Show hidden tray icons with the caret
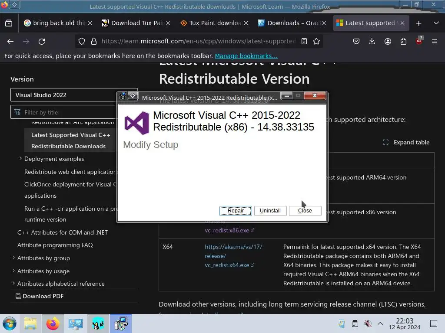Image resolution: width=445 pixels, height=333 pixels. (380, 323)
